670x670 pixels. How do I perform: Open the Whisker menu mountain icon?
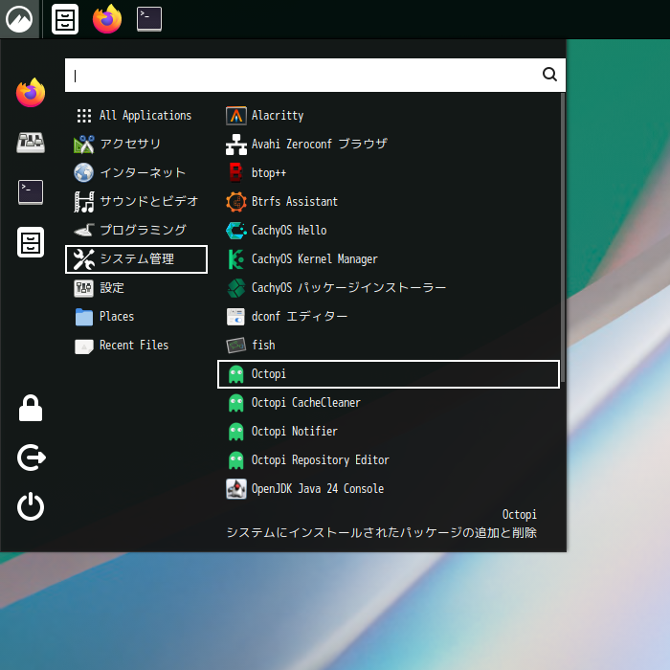19,19
